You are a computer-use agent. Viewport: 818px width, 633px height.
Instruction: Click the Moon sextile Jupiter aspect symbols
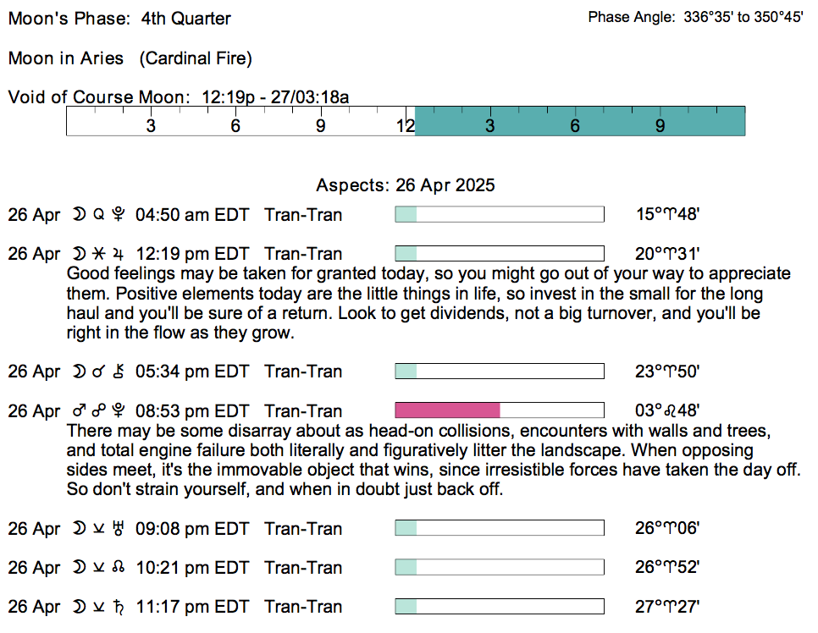[97, 254]
